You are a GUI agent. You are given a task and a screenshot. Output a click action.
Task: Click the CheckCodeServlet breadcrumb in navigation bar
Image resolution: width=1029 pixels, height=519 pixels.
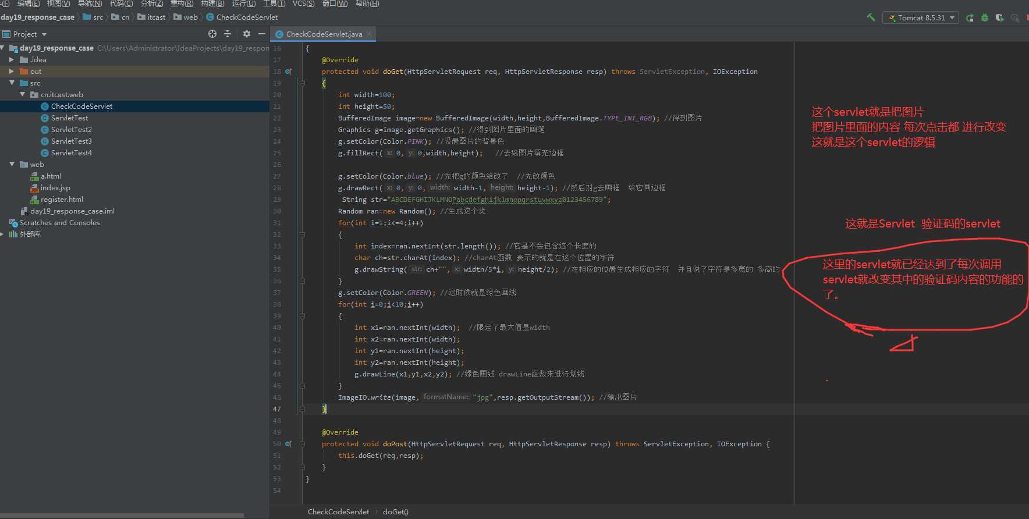pos(242,17)
